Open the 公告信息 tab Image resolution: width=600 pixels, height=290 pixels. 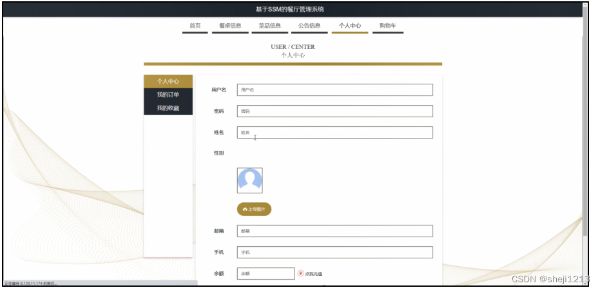click(x=309, y=26)
